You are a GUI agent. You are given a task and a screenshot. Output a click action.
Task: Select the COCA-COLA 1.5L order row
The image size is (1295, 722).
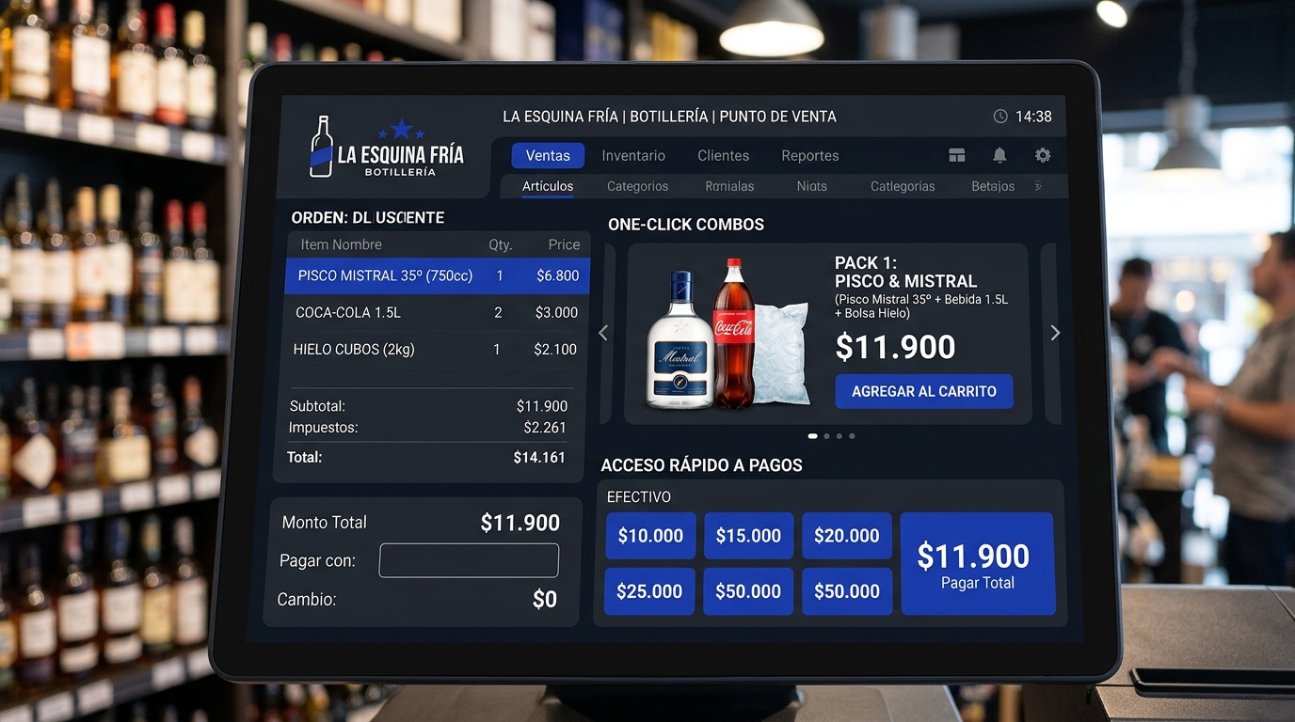(437, 313)
